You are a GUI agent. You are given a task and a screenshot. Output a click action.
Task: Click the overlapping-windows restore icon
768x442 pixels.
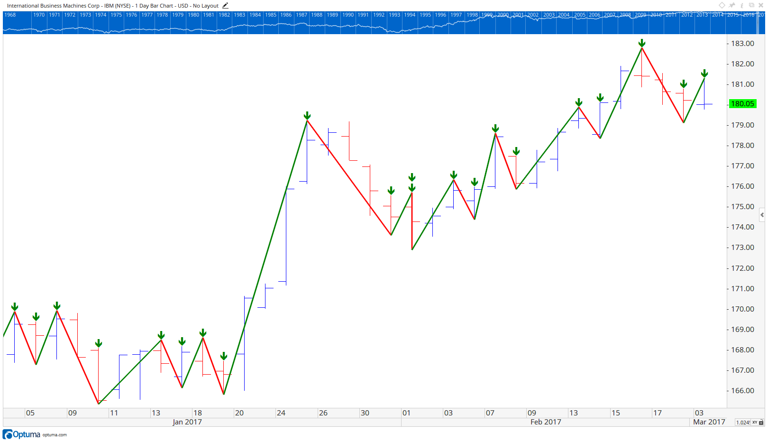[x=751, y=5]
